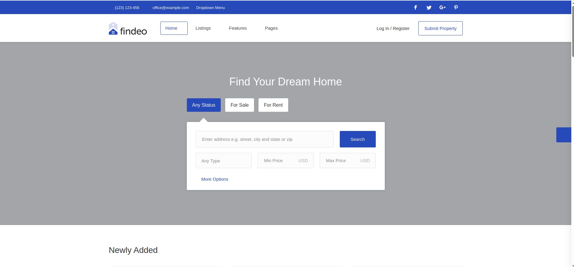
Task: Focus the Min Price field
Action: pos(286,161)
